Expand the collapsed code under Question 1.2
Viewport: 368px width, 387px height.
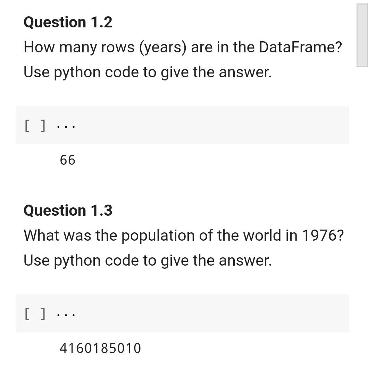(x=66, y=126)
